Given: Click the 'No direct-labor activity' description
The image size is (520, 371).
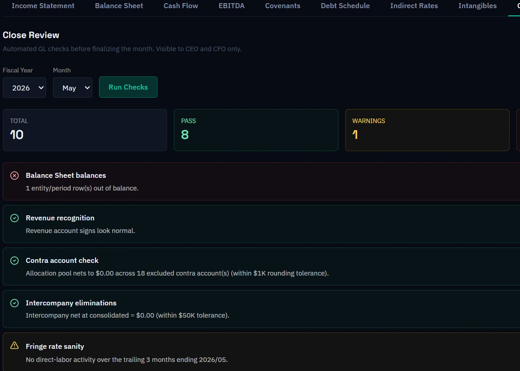Looking at the screenshot, I should point(127,360).
